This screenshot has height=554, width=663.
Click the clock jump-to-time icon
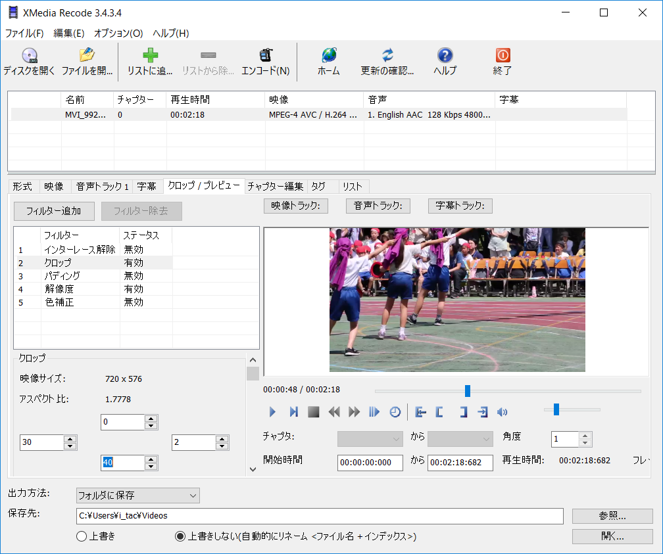click(x=395, y=412)
